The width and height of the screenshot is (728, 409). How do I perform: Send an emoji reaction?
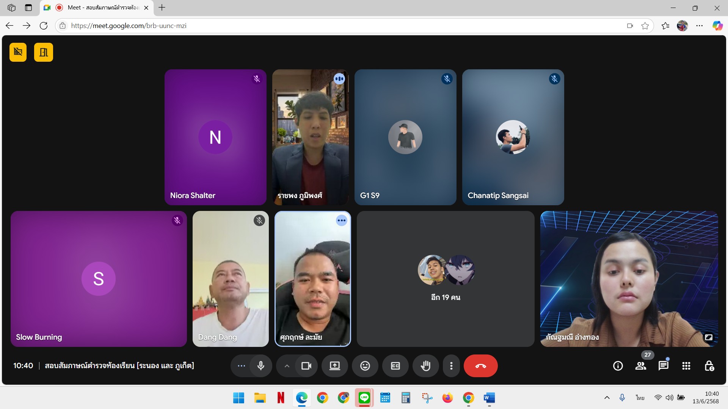365,366
